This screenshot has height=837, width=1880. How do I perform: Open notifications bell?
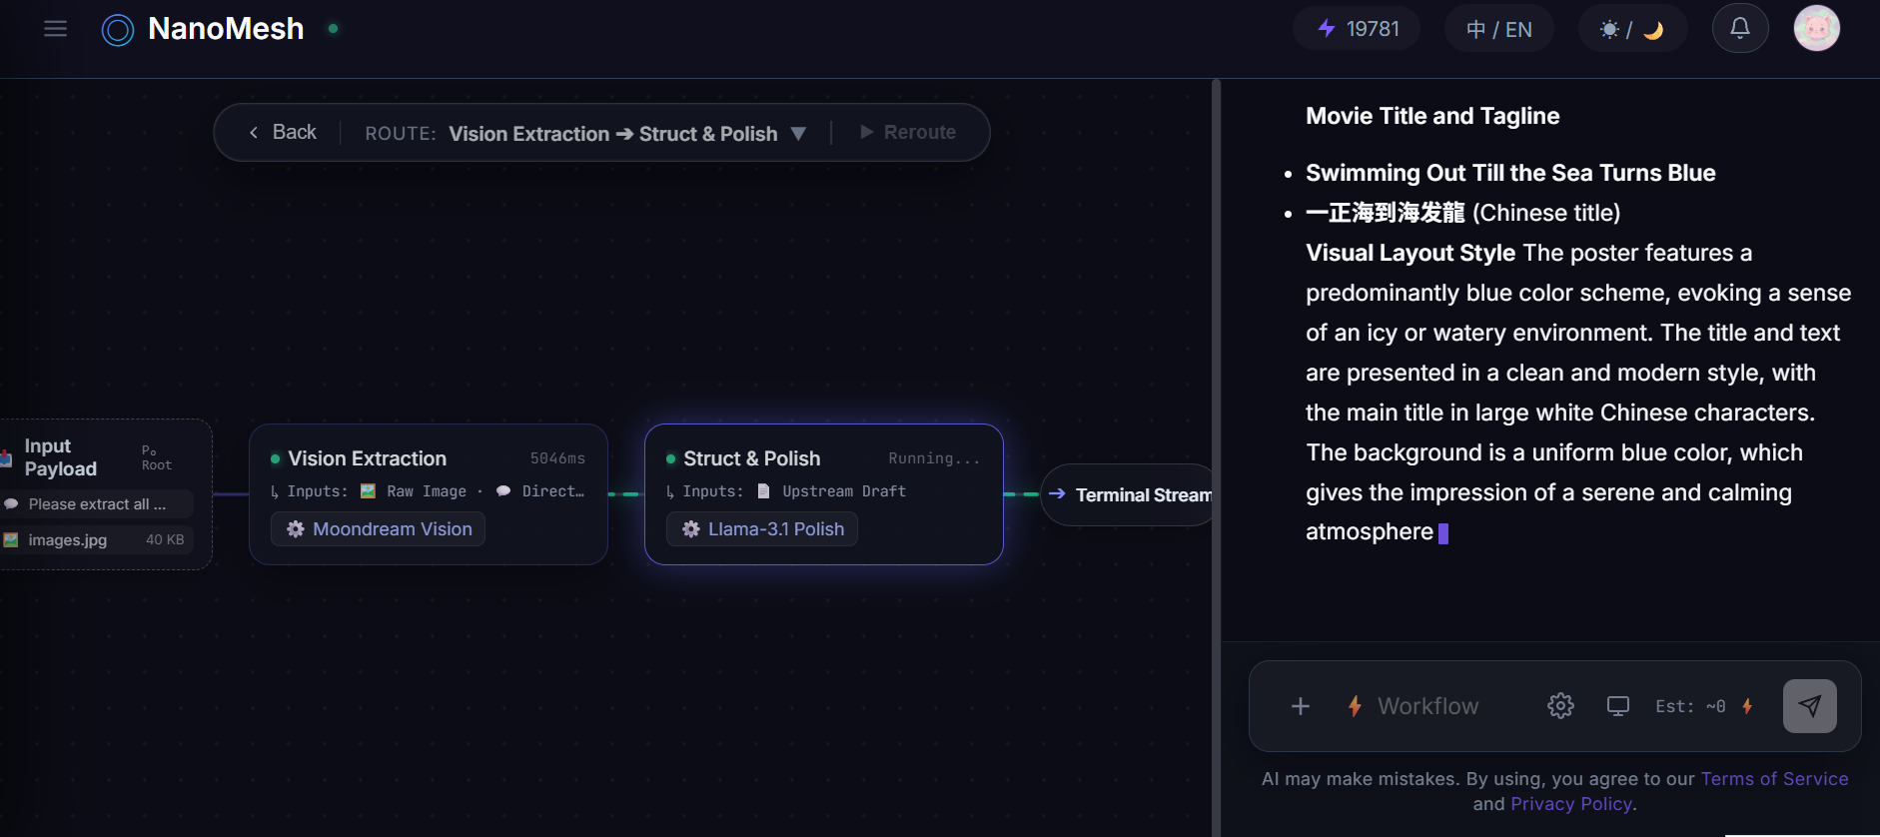[1740, 28]
